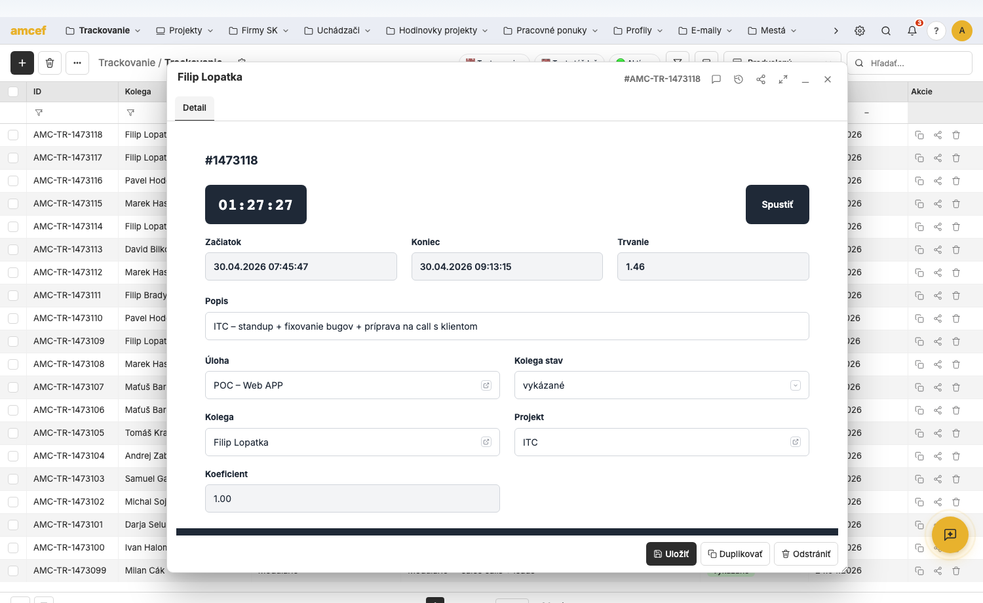Show more navigation items with the right chevron
The width and height of the screenshot is (983, 603).
point(836,31)
